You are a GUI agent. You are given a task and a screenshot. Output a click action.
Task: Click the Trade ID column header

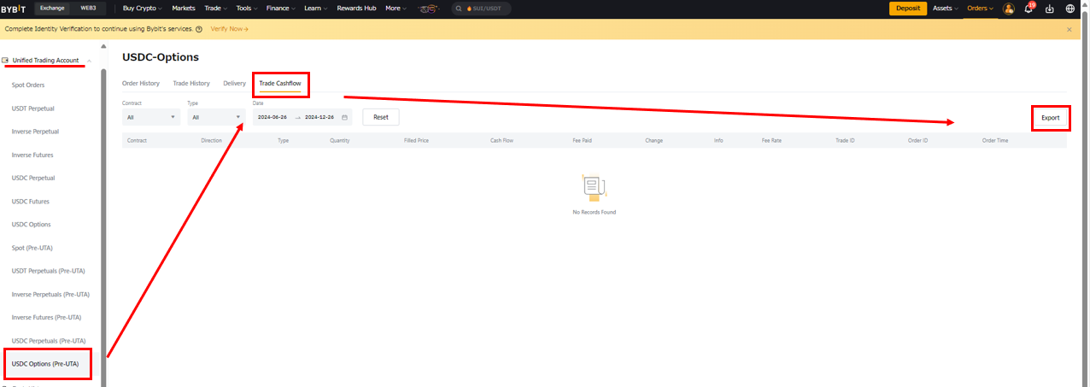click(x=845, y=140)
